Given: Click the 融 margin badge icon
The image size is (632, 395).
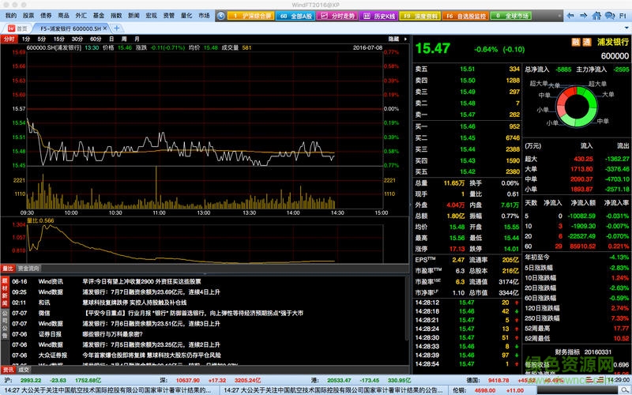Looking at the screenshot, I should (576, 43).
